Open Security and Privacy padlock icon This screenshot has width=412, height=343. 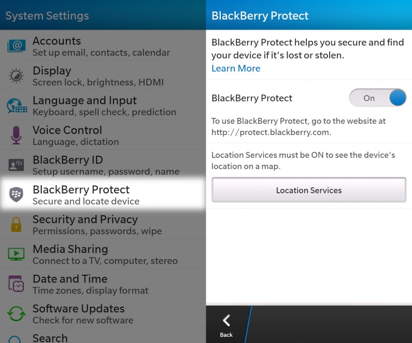coord(16,225)
